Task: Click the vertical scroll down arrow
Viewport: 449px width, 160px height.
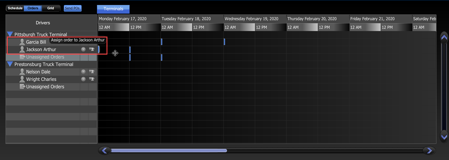Action: pyautogui.click(x=444, y=136)
